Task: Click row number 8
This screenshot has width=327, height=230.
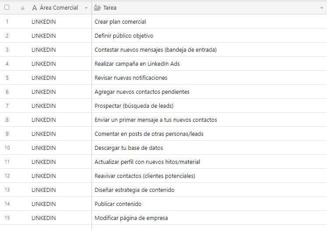Action: (x=7, y=120)
